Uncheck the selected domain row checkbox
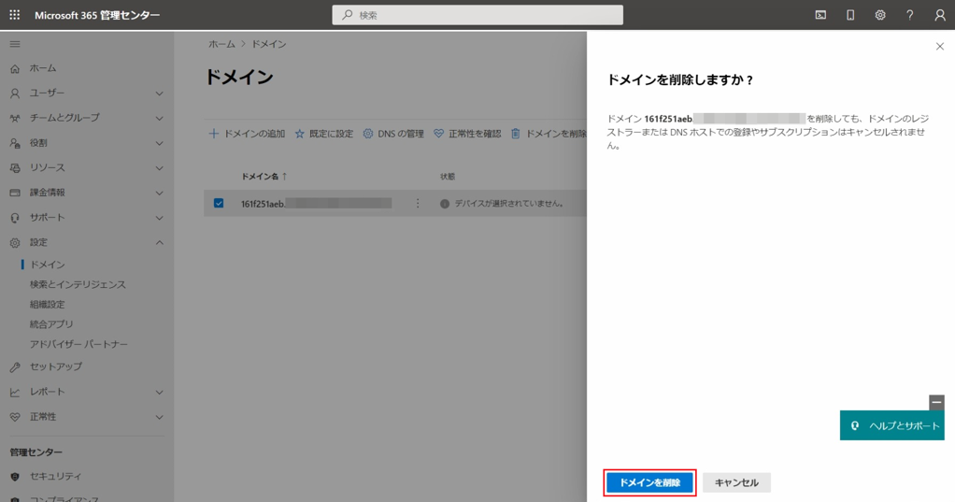Screen dimensions: 955x502 coord(219,203)
